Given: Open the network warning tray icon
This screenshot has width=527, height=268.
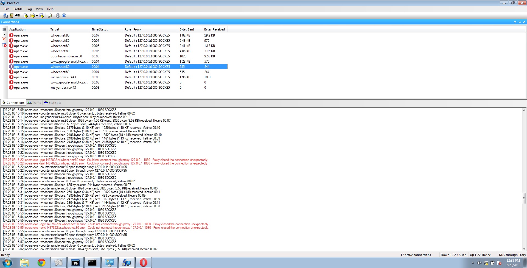Looking at the screenshot, I should (x=486, y=263).
